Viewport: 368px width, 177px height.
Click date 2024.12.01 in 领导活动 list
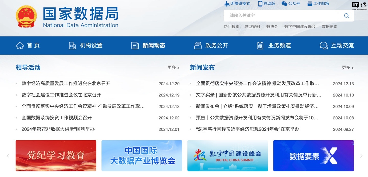tap(169, 129)
